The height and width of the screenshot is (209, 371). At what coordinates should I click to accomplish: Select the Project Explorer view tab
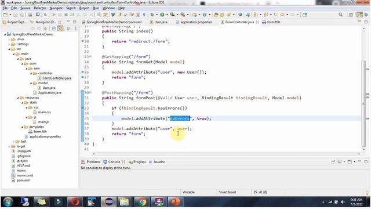click(14, 22)
